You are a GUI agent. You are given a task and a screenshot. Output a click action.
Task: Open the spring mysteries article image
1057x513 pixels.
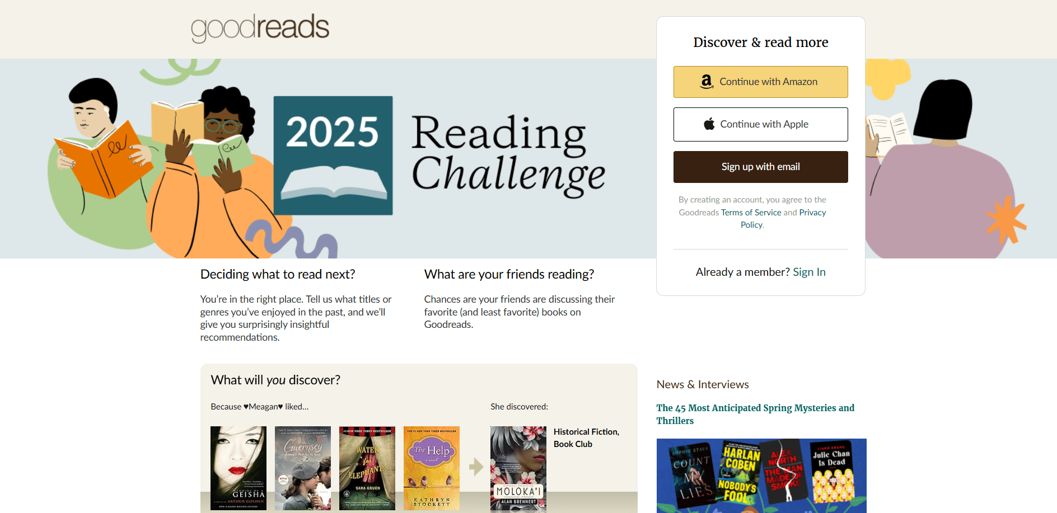coord(761,476)
